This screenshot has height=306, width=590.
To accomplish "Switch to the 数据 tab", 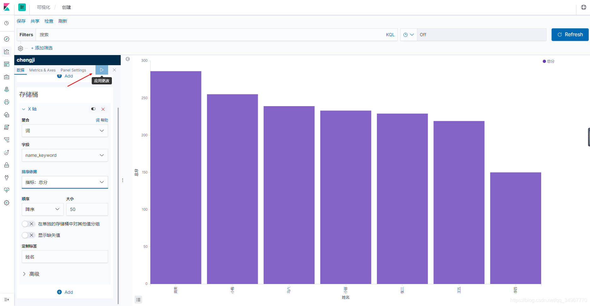I will pyautogui.click(x=20, y=70).
